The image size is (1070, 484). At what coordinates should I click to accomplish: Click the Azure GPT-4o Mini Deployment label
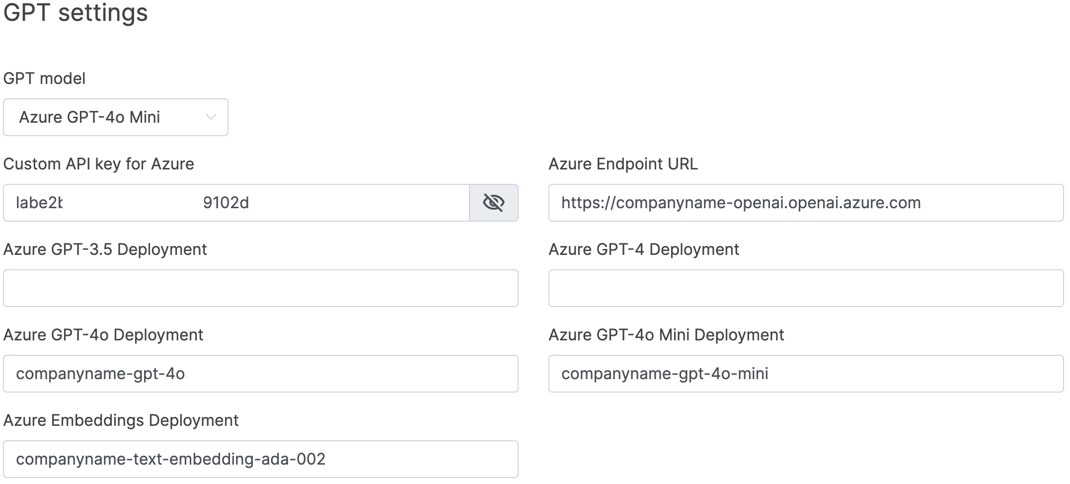coord(666,335)
